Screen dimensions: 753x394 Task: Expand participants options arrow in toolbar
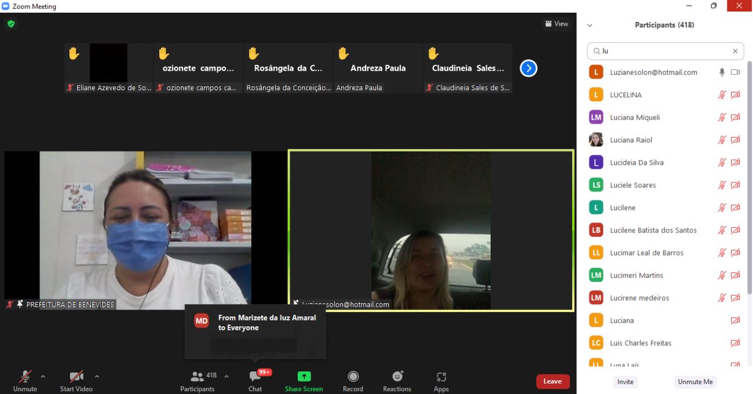[226, 377]
